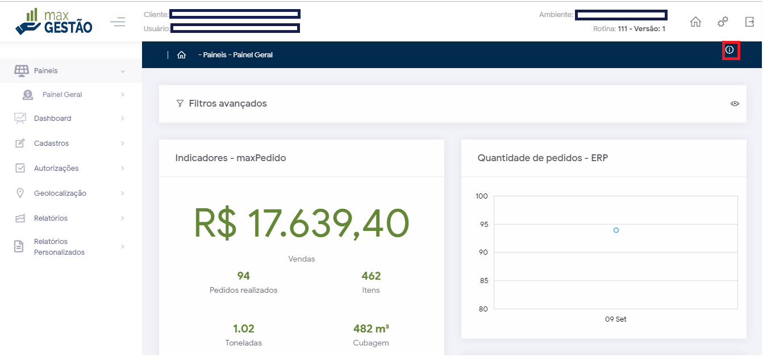
Task: Toggle filter visibility with the eye icon
Action: pyautogui.click(x=735, y=104)
